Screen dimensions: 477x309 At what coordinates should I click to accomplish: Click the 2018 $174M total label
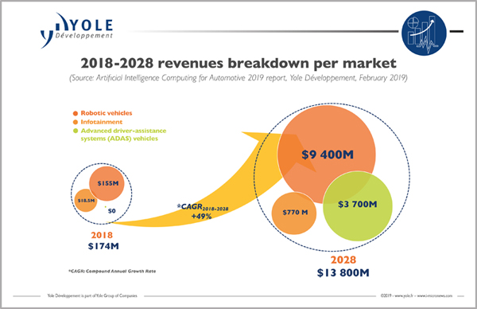(103, 241)
